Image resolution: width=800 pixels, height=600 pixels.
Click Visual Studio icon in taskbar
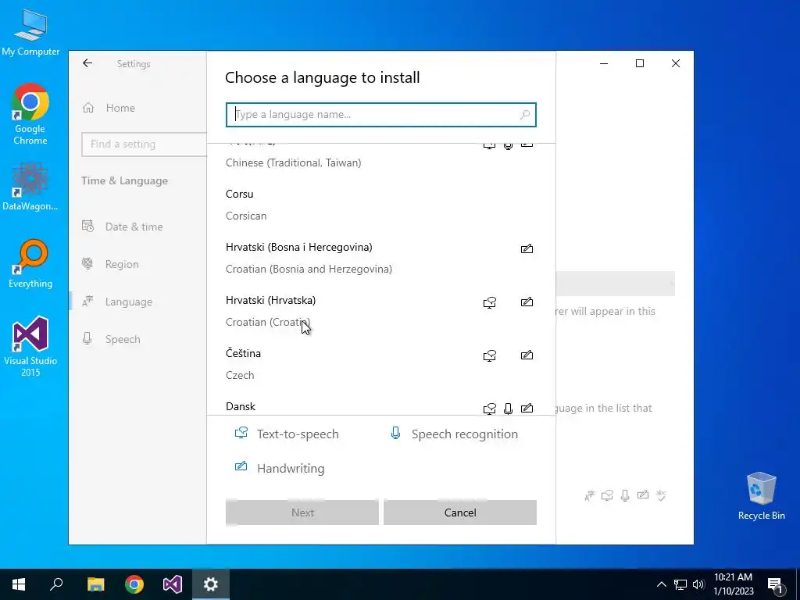tap(173, 584)
